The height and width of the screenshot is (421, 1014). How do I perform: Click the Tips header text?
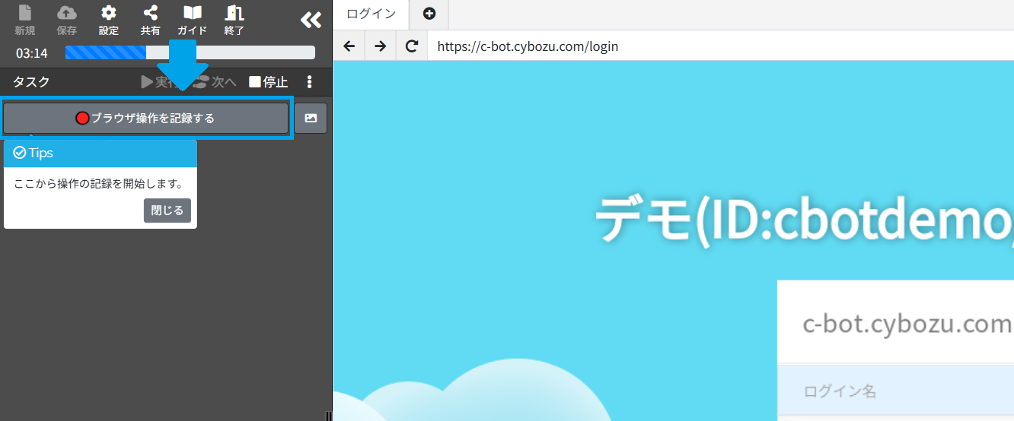tap(41, 153)
